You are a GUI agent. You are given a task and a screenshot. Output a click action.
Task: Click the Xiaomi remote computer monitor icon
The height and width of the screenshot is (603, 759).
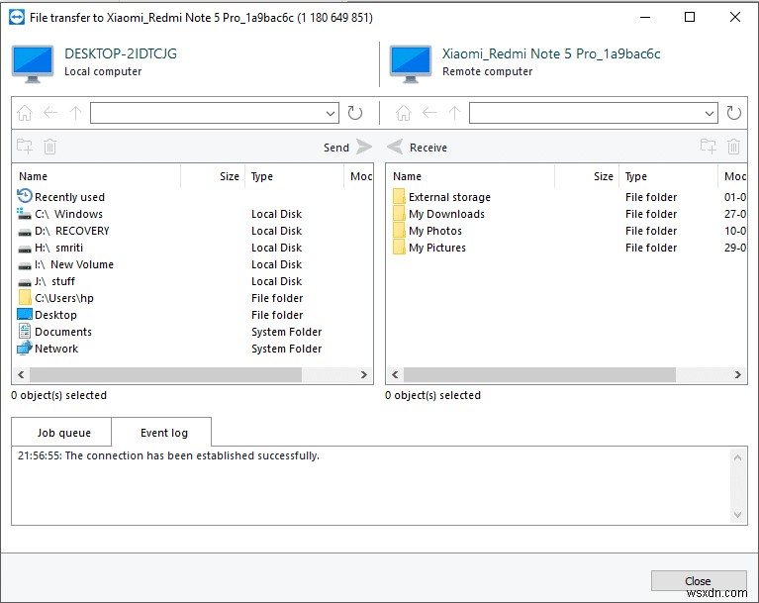coord(411,64)
